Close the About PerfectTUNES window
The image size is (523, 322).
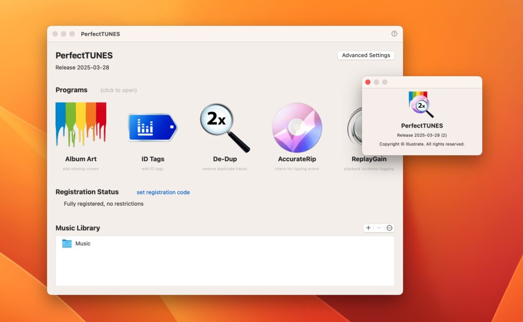coord(368,82)
